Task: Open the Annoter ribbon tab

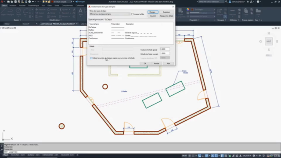Action: tap(22, 6)
